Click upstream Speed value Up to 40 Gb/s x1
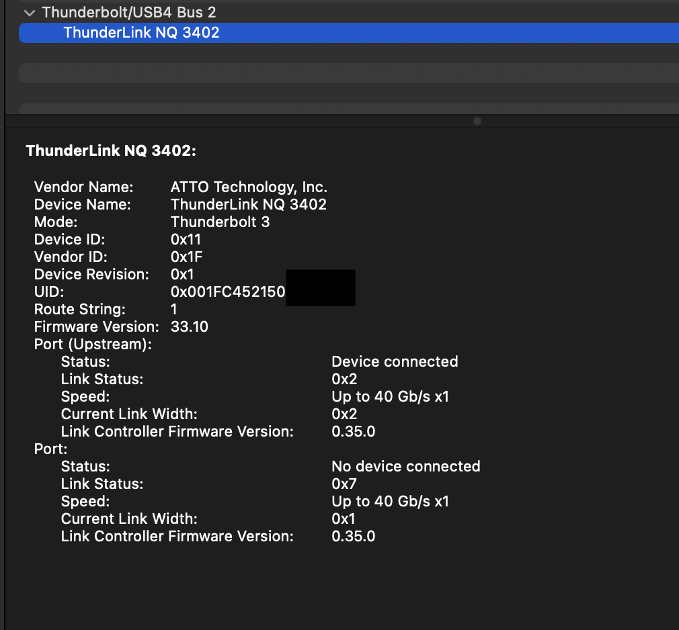679x630 pixels. tap(390, 397)
